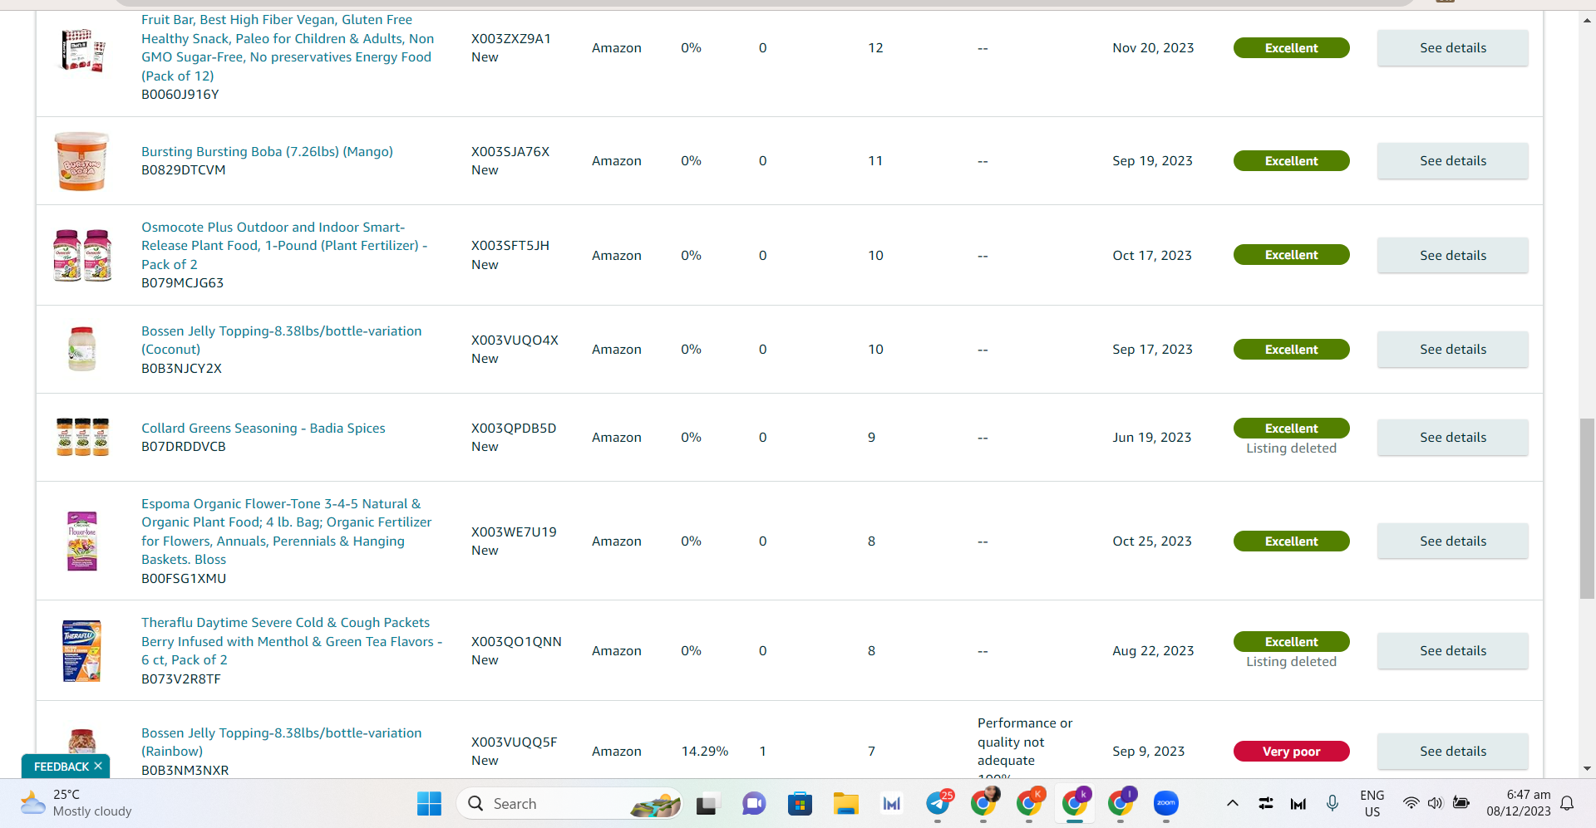Open the Windows Start menu

pos(429,803)
